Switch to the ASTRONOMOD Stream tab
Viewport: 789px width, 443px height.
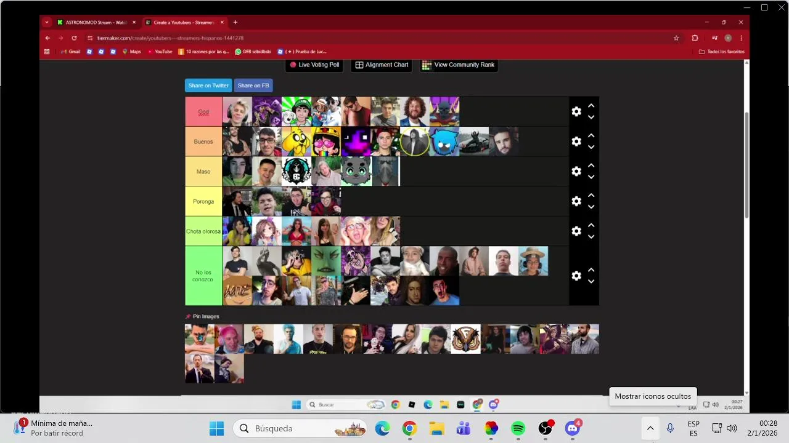96,22
